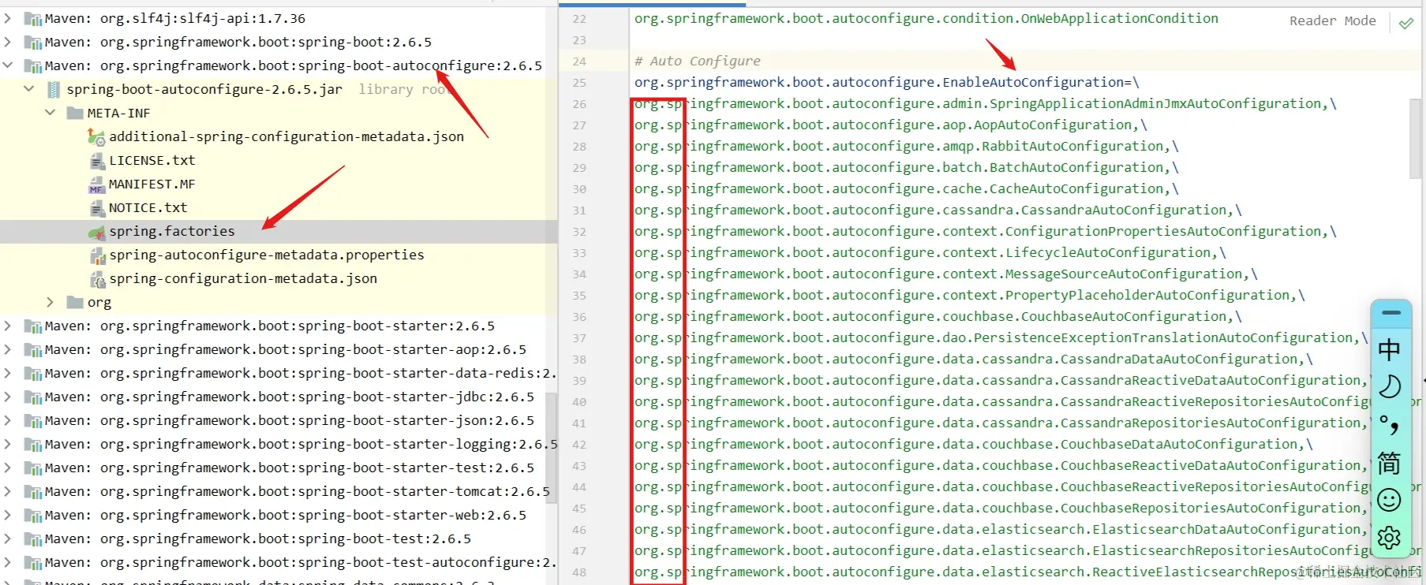Click the spring.factories file icon
Viewport: 1426px width, 585px height.
tap(96, 232)
